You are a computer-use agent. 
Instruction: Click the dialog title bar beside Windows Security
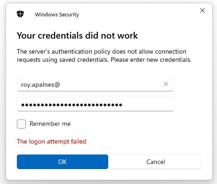click(x=136, y=15)
